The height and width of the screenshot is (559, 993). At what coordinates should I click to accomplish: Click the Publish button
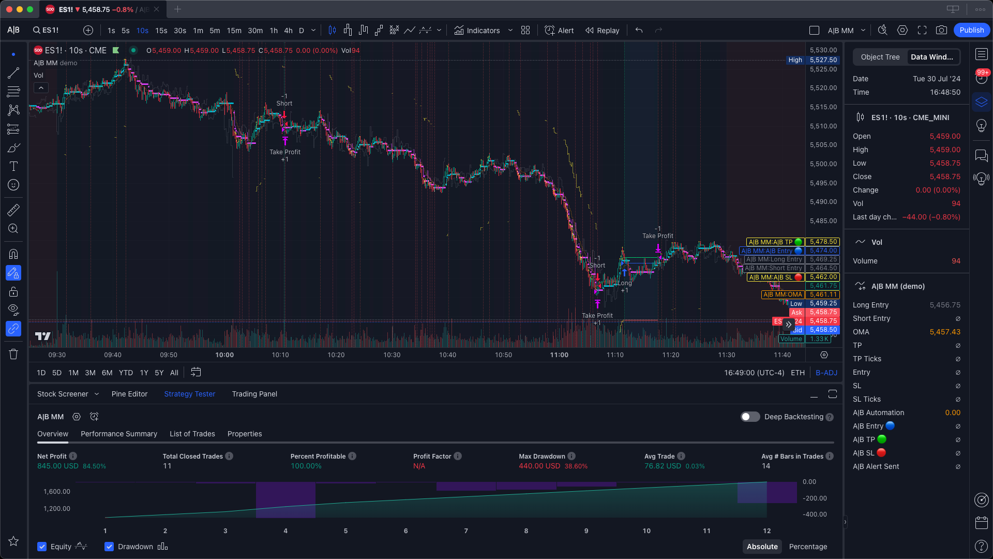click(x=971, y=30)
